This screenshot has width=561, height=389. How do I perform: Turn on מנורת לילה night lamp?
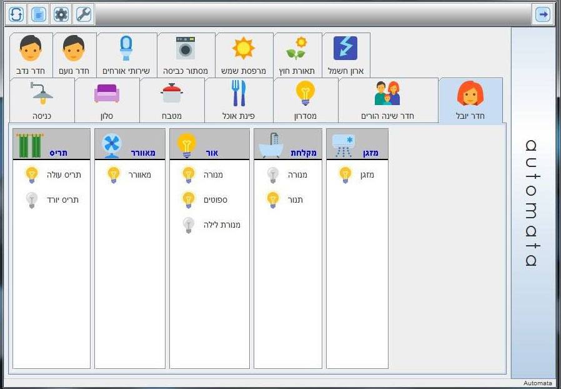[189, 225]
